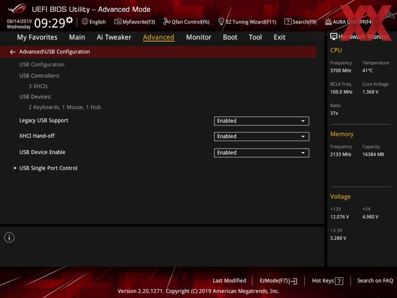Click the Search question mark icon
Viewport: 397px width, 298px height.
click(x=288, y=21)
